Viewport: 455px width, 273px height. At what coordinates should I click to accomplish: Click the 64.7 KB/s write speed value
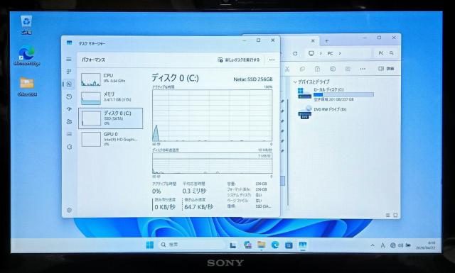click(x=198, y=207)
